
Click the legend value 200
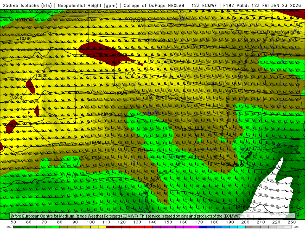click(x=245, y=222)
